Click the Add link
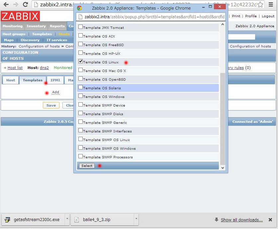 [55, 92]
